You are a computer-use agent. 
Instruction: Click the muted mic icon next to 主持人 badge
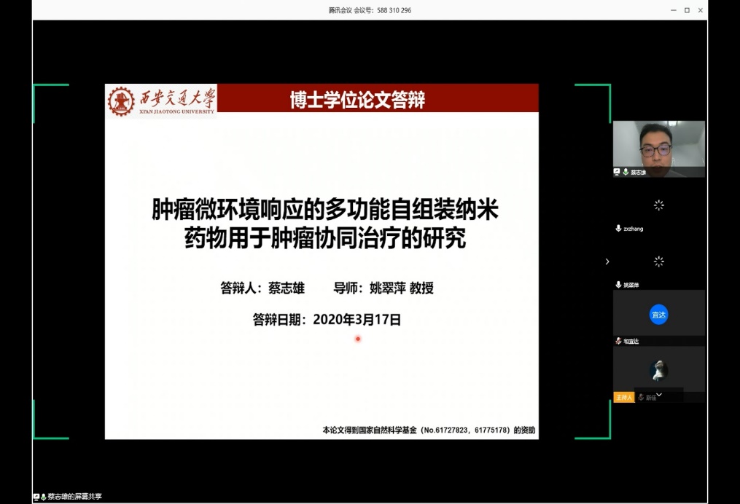pos(641,398)
